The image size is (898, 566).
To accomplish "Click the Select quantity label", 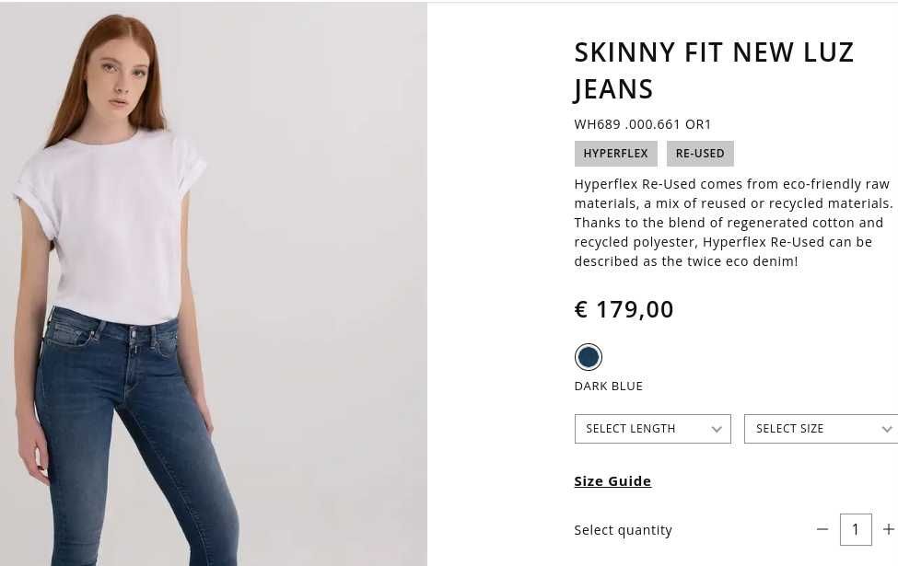I will pyautogui.click(x=624, y=530).
